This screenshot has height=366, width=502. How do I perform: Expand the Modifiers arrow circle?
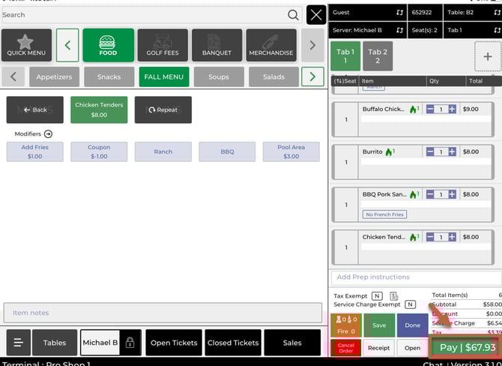click(48, 133)
